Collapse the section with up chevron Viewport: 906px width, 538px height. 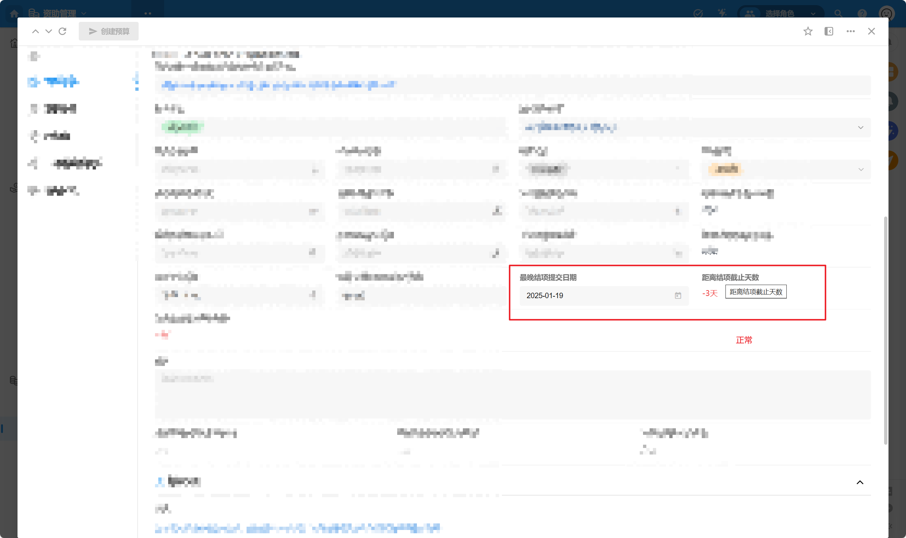[x=860, y=482]
